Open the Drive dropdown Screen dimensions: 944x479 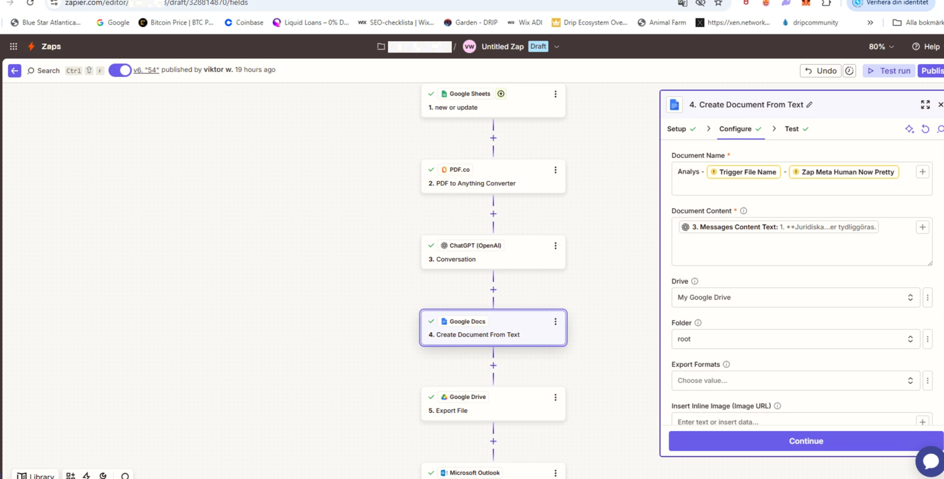(x=795, y=298)
